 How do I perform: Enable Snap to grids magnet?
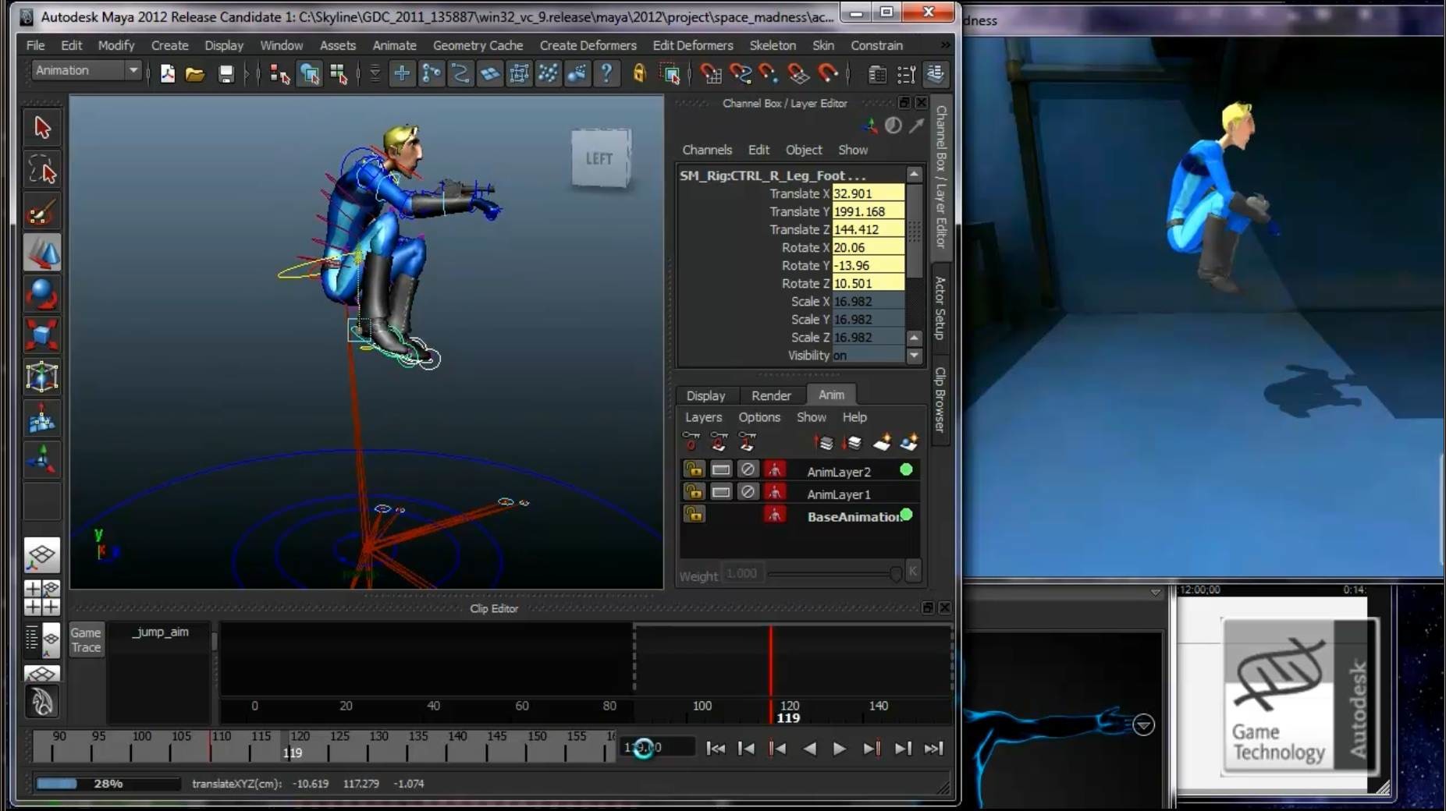[710, 73]
